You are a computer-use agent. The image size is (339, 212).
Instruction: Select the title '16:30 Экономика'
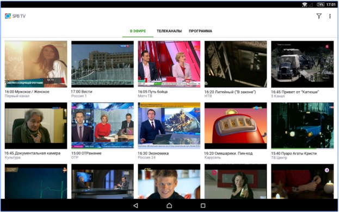(x=153, y=153)
